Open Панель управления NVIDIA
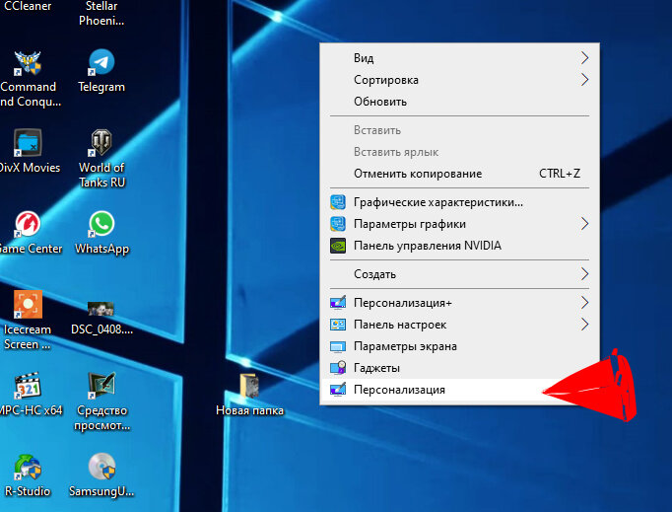 point(459,246)
